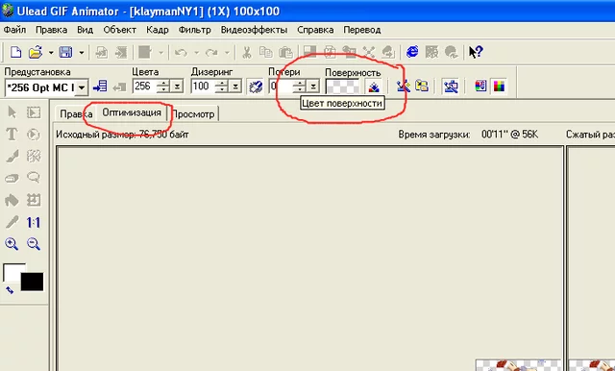615x371 pixels.
Task: Open the Предустановка preset dropdown
Action: [x=82, y=87]
